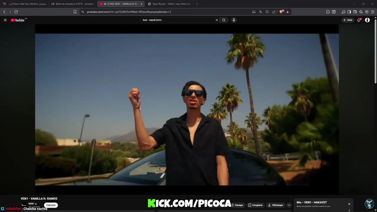Start voice search with the microphone
The width and height of the screenshot is (377, 212).
pyautogui.click(x=234, y=20)
